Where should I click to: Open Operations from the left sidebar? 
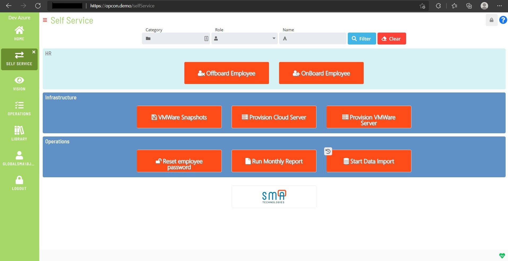[x=19, y=108]
